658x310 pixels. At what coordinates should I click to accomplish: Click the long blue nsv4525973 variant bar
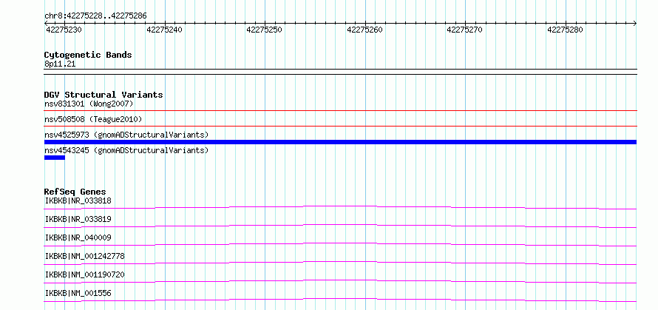tap(340, 142)
